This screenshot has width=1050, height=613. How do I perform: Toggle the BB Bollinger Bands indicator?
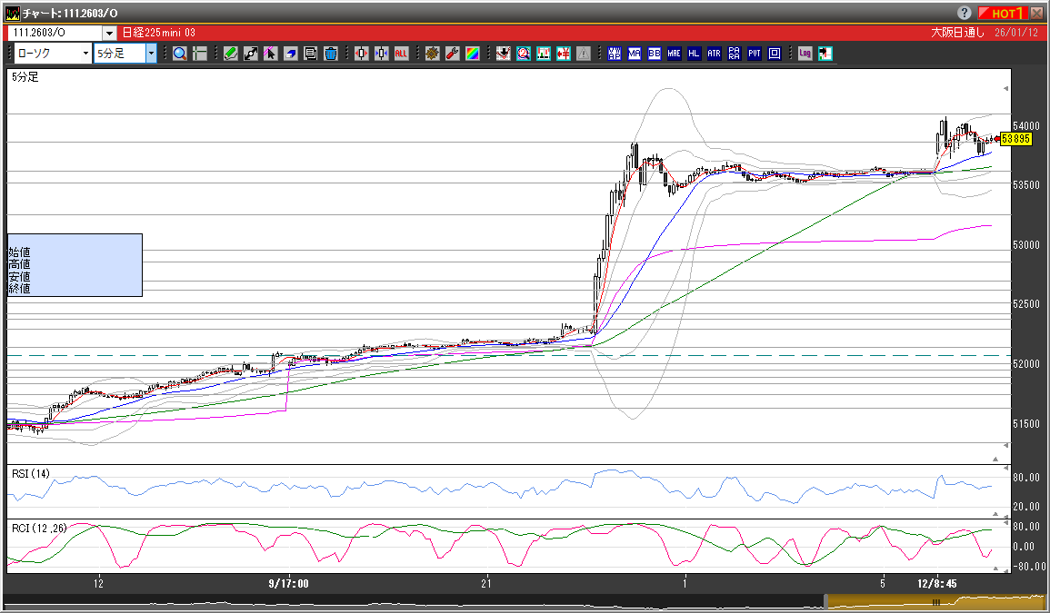(654, 54)
